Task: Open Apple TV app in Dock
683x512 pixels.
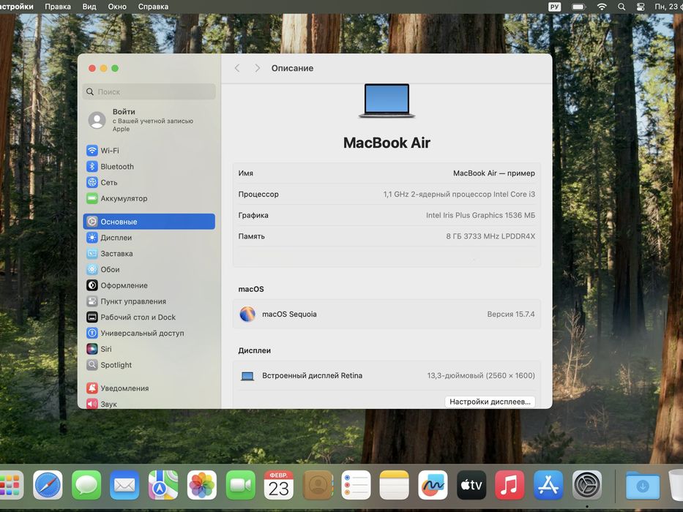Action: (471, 484)
